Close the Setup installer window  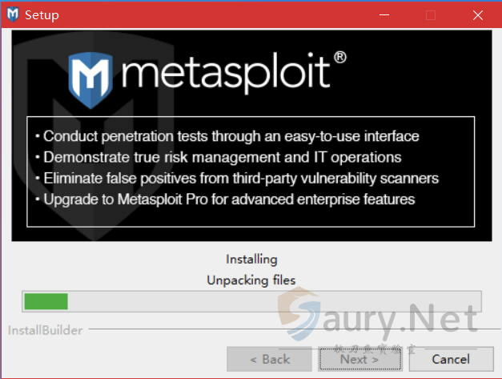click(x=478, y=14)
